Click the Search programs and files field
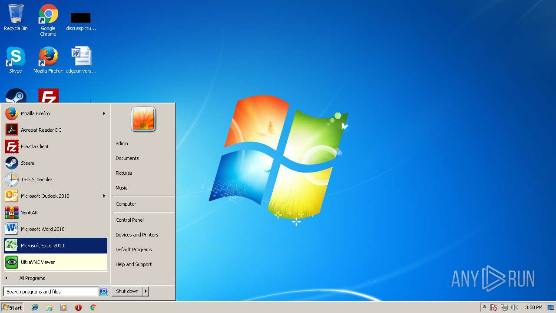The width and height of the screenshot is (556, 313). [x=51, y=292]
